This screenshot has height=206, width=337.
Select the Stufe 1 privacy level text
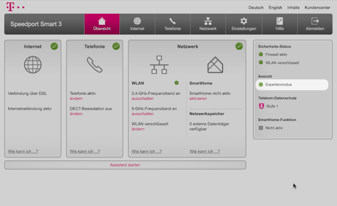pyautogui.click(x=272, y=106)
